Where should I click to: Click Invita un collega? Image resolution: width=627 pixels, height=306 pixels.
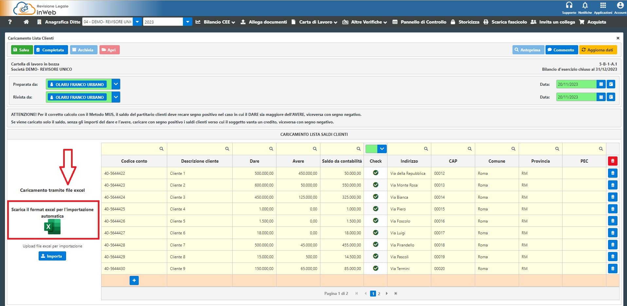point(553,22)
